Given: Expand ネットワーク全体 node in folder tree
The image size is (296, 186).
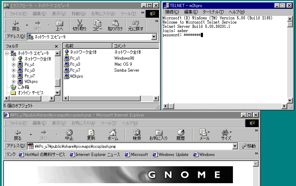Looking at the screenshot, I should tap(14, 59).
